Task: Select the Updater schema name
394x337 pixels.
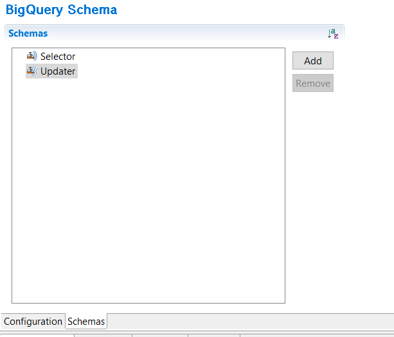Action: [58, 71]
